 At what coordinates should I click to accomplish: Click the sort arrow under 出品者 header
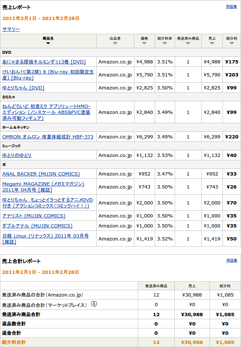115,43
